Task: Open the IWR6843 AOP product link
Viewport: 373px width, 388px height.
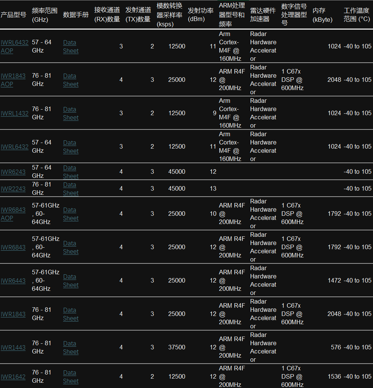Action: (13, 214)
